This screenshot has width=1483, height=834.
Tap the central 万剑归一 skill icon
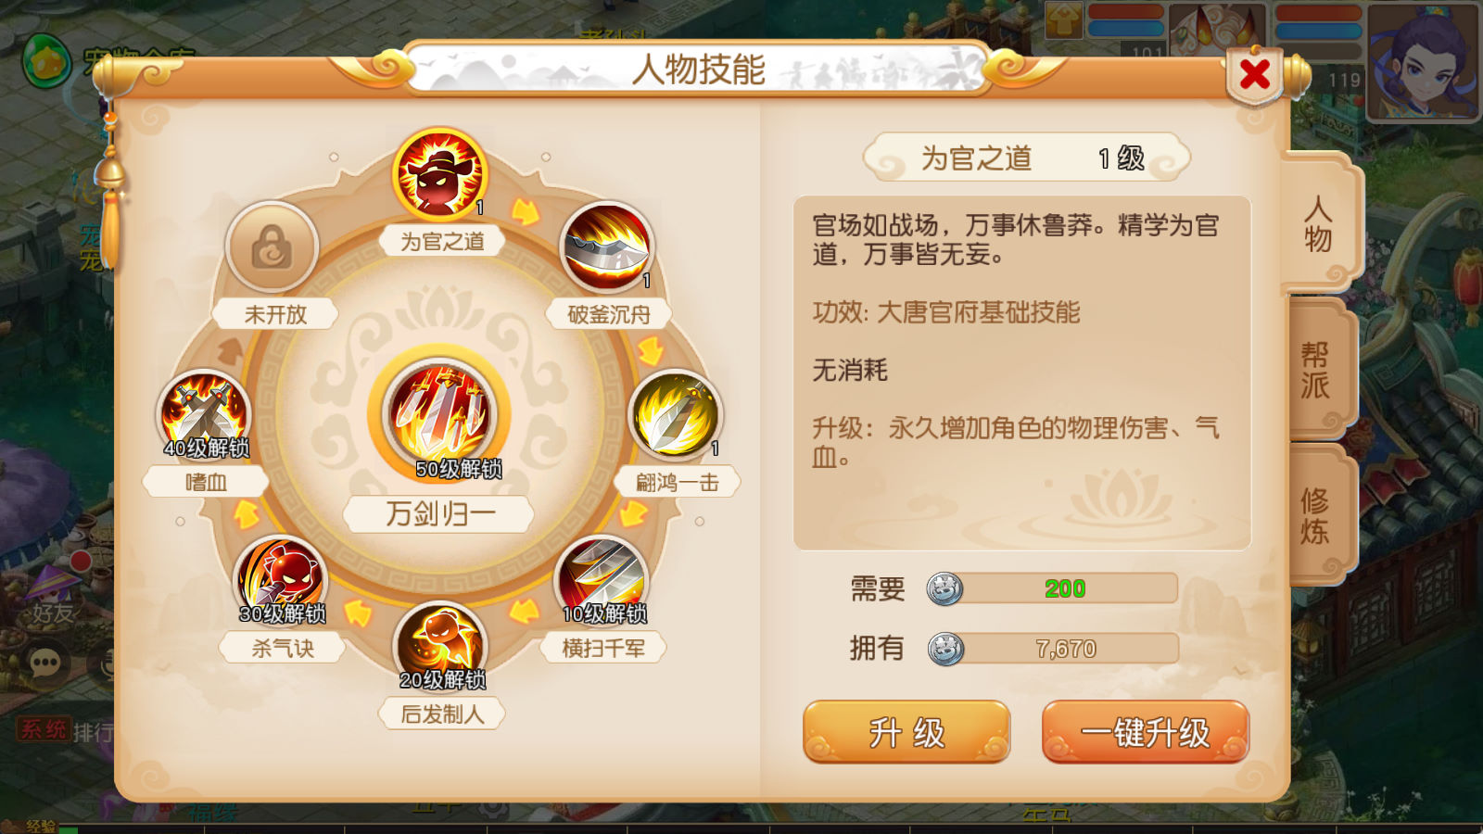(440, 415)
